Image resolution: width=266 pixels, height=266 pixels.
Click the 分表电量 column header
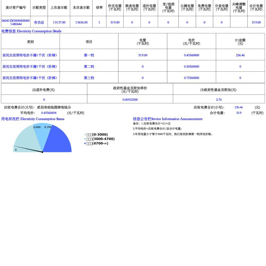point(222,8)
